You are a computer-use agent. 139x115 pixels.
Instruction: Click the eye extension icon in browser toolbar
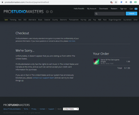(126, 2)
